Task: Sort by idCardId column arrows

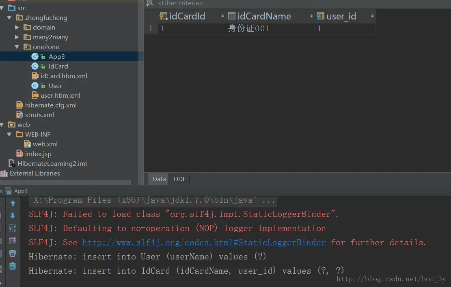Action: point(222,16)
